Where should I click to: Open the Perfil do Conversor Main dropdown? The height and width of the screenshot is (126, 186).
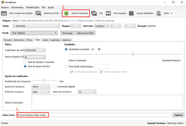[41, 92]
